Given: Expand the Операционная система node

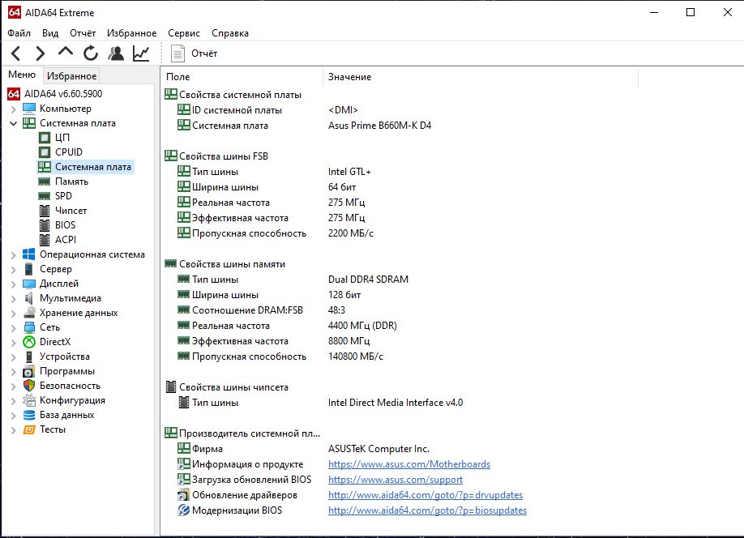Looking at the screenshot, I should pos(13,255).
